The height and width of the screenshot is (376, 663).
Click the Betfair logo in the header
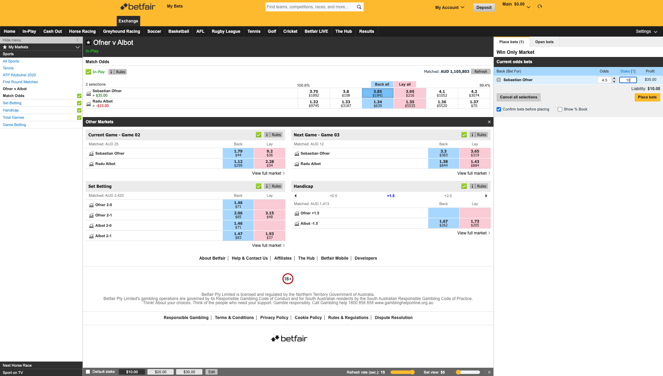pos(137,6)
